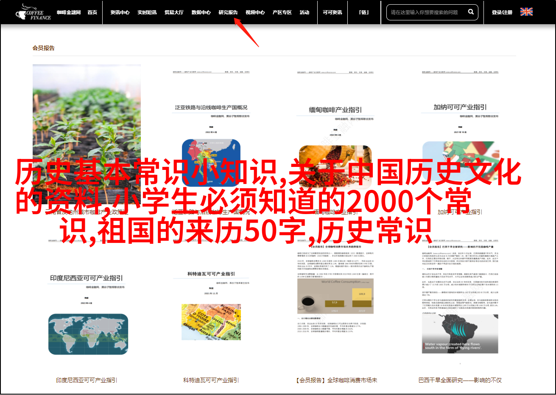Open the 首页 home menu item
The height and width of the screenshot is (395, 556).
[92, 12]
